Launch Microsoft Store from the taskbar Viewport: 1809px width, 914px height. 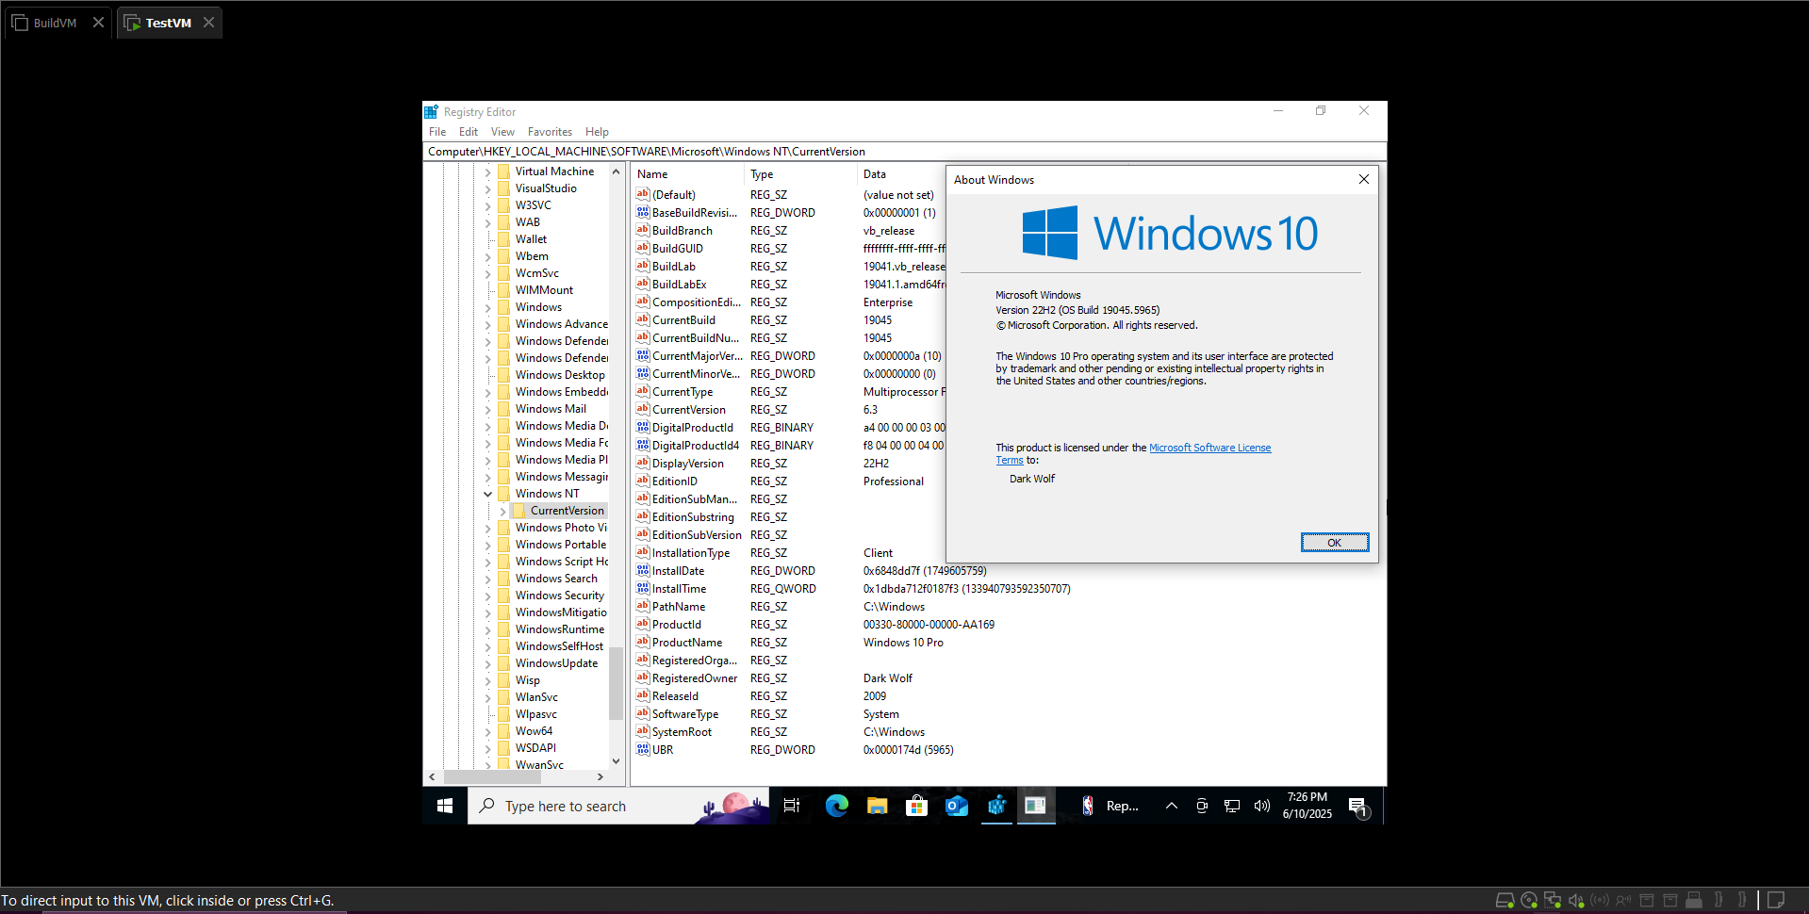(x=916, y=806)
